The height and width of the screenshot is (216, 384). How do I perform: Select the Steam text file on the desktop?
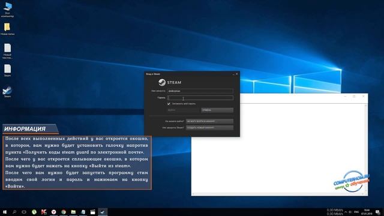pos(7,71)
